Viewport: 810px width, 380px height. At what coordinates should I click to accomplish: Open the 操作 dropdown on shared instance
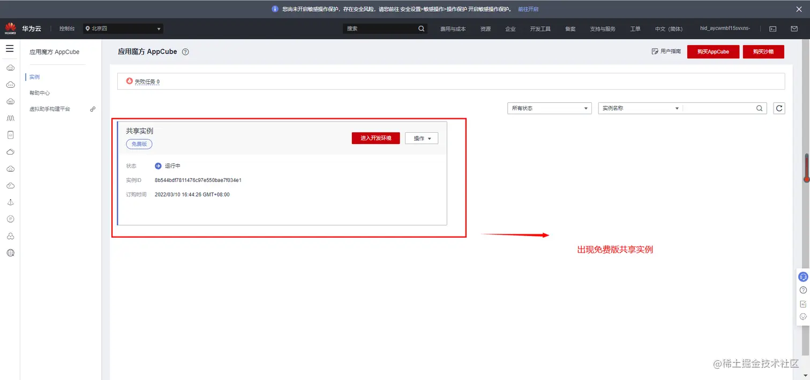(422, 139)
